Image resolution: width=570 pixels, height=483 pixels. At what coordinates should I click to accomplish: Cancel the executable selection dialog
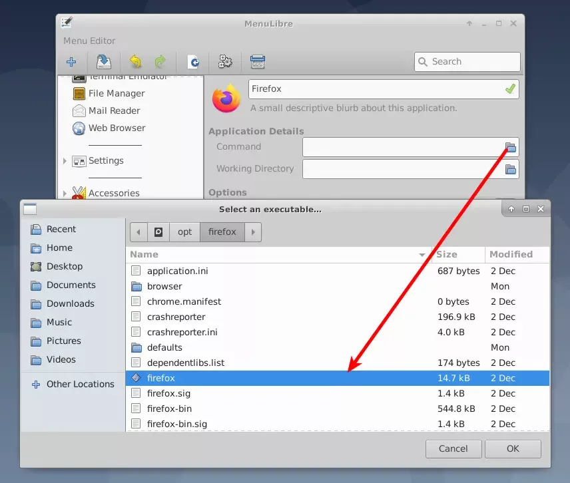click(x=453, y=448)
